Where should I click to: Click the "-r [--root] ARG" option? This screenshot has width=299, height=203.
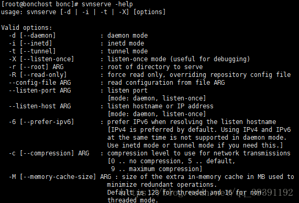[x=36, y=67]
